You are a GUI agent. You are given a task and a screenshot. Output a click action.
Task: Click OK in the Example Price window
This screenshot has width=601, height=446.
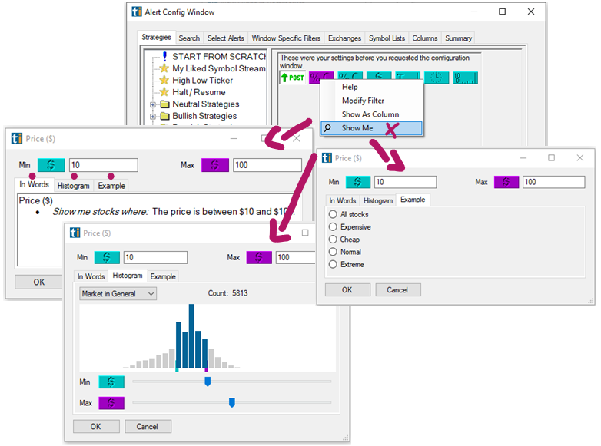[347, 290]
